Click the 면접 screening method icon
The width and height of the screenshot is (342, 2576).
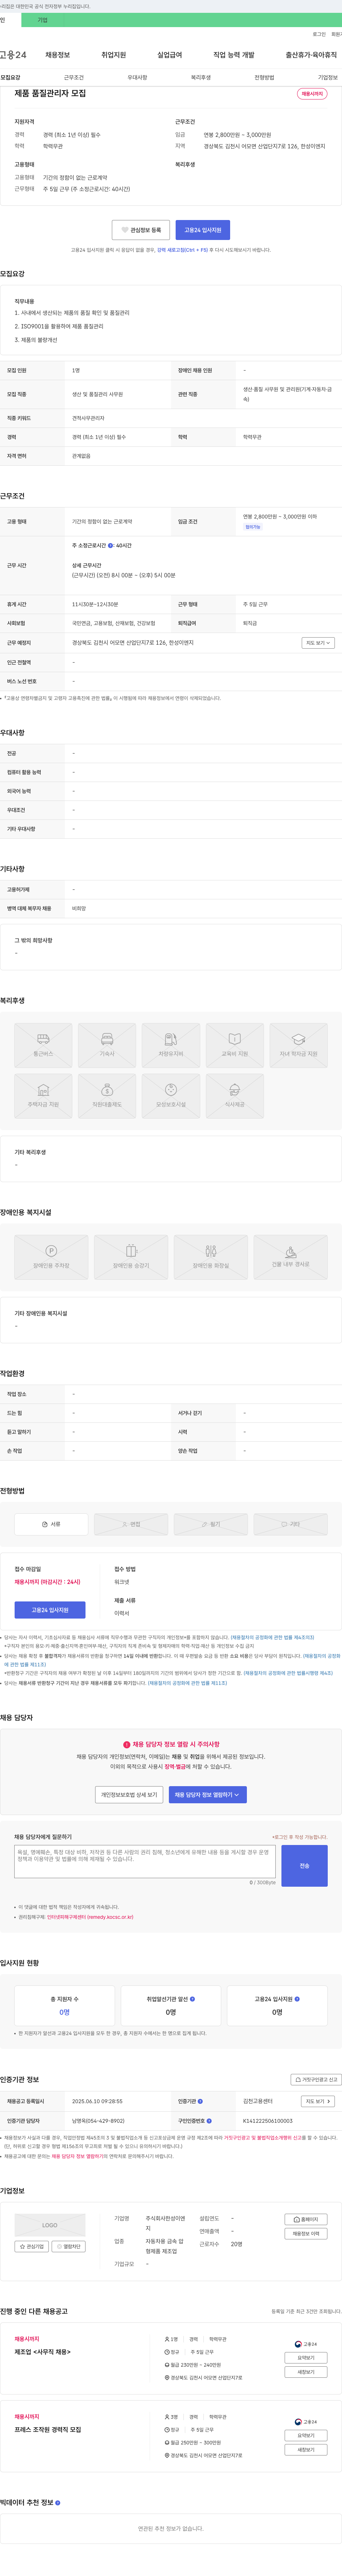coord(131,1524)
